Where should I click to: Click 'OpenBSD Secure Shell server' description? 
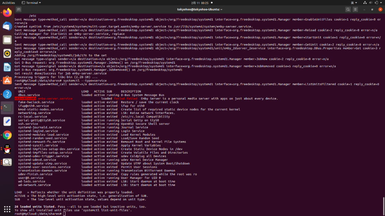pos(145,124)
